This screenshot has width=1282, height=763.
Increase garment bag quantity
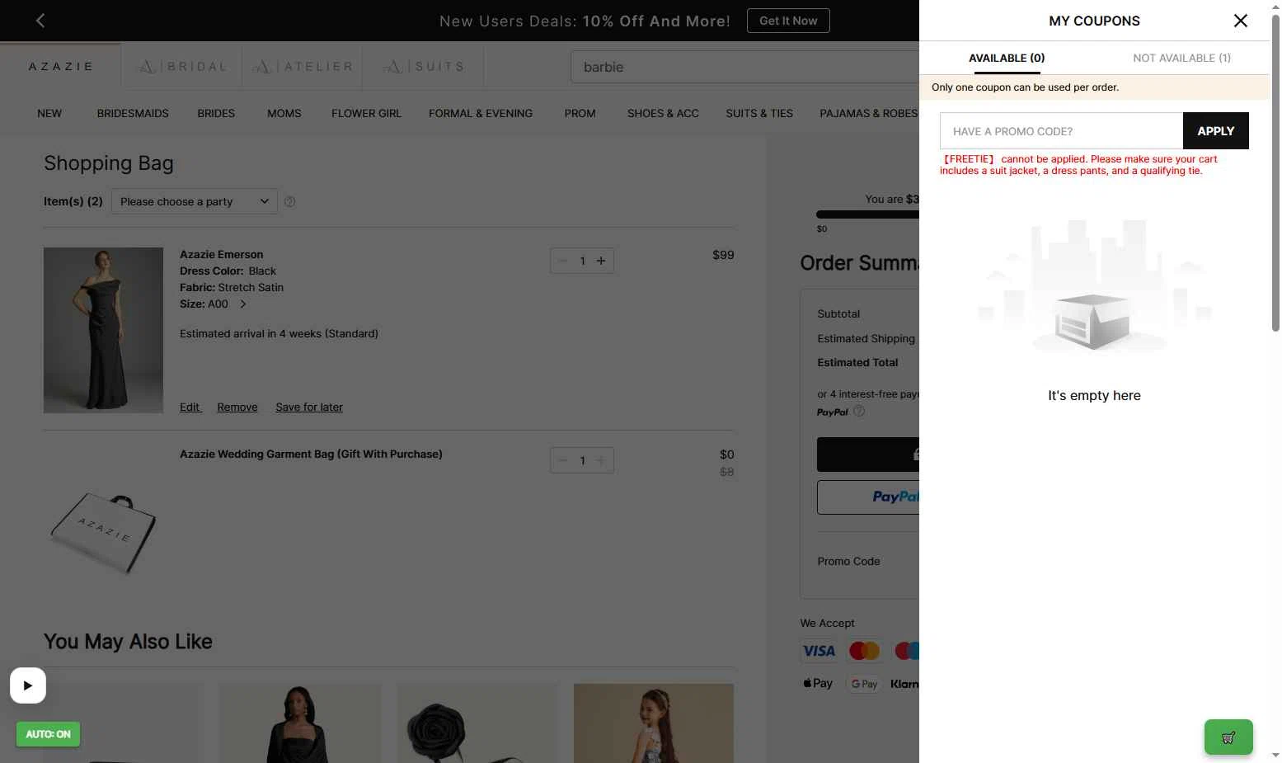pos(601,460)
